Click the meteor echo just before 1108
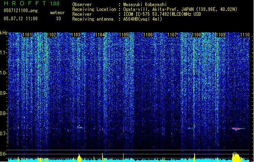Screen dimensions: 254x162 coord(192,128)
